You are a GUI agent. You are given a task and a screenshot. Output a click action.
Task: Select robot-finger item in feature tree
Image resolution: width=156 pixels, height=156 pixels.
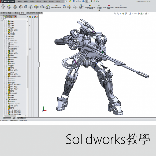coord(14,104)
